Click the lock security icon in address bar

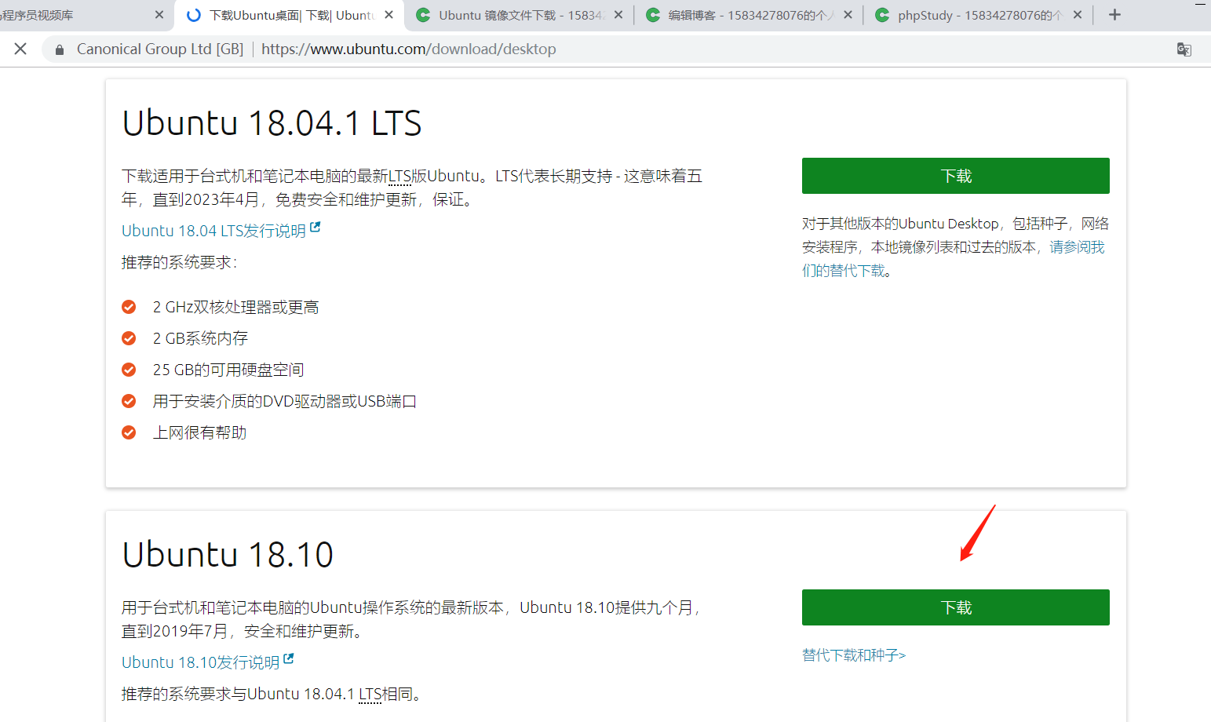[59, 49]
